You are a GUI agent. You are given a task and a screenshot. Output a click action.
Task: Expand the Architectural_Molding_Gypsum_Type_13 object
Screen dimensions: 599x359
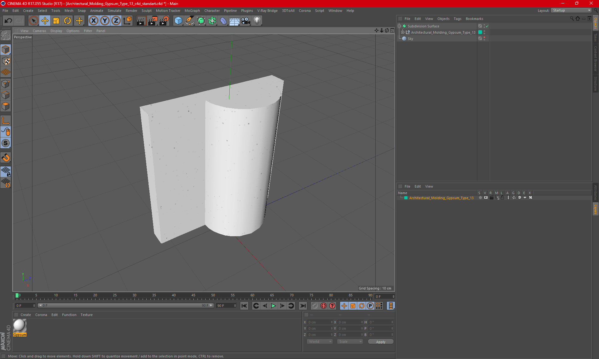pyautogui.click(x=402, y=32)
